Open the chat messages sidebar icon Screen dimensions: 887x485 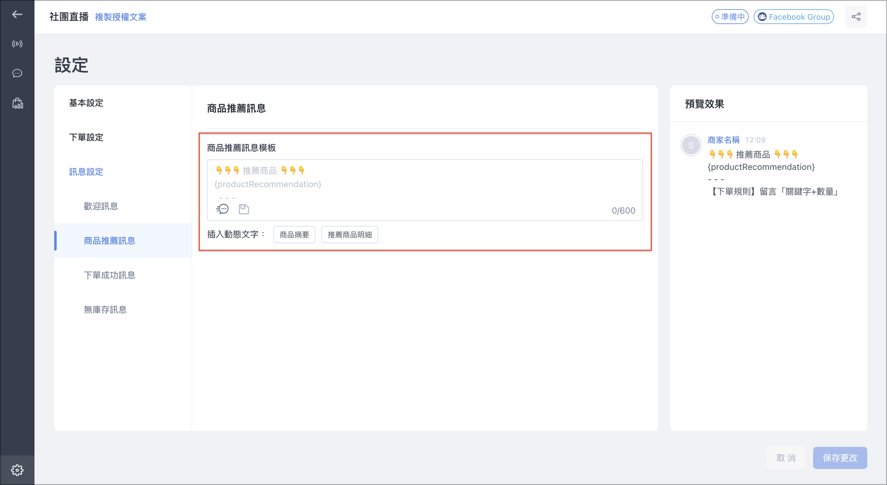tap(17, 73)
